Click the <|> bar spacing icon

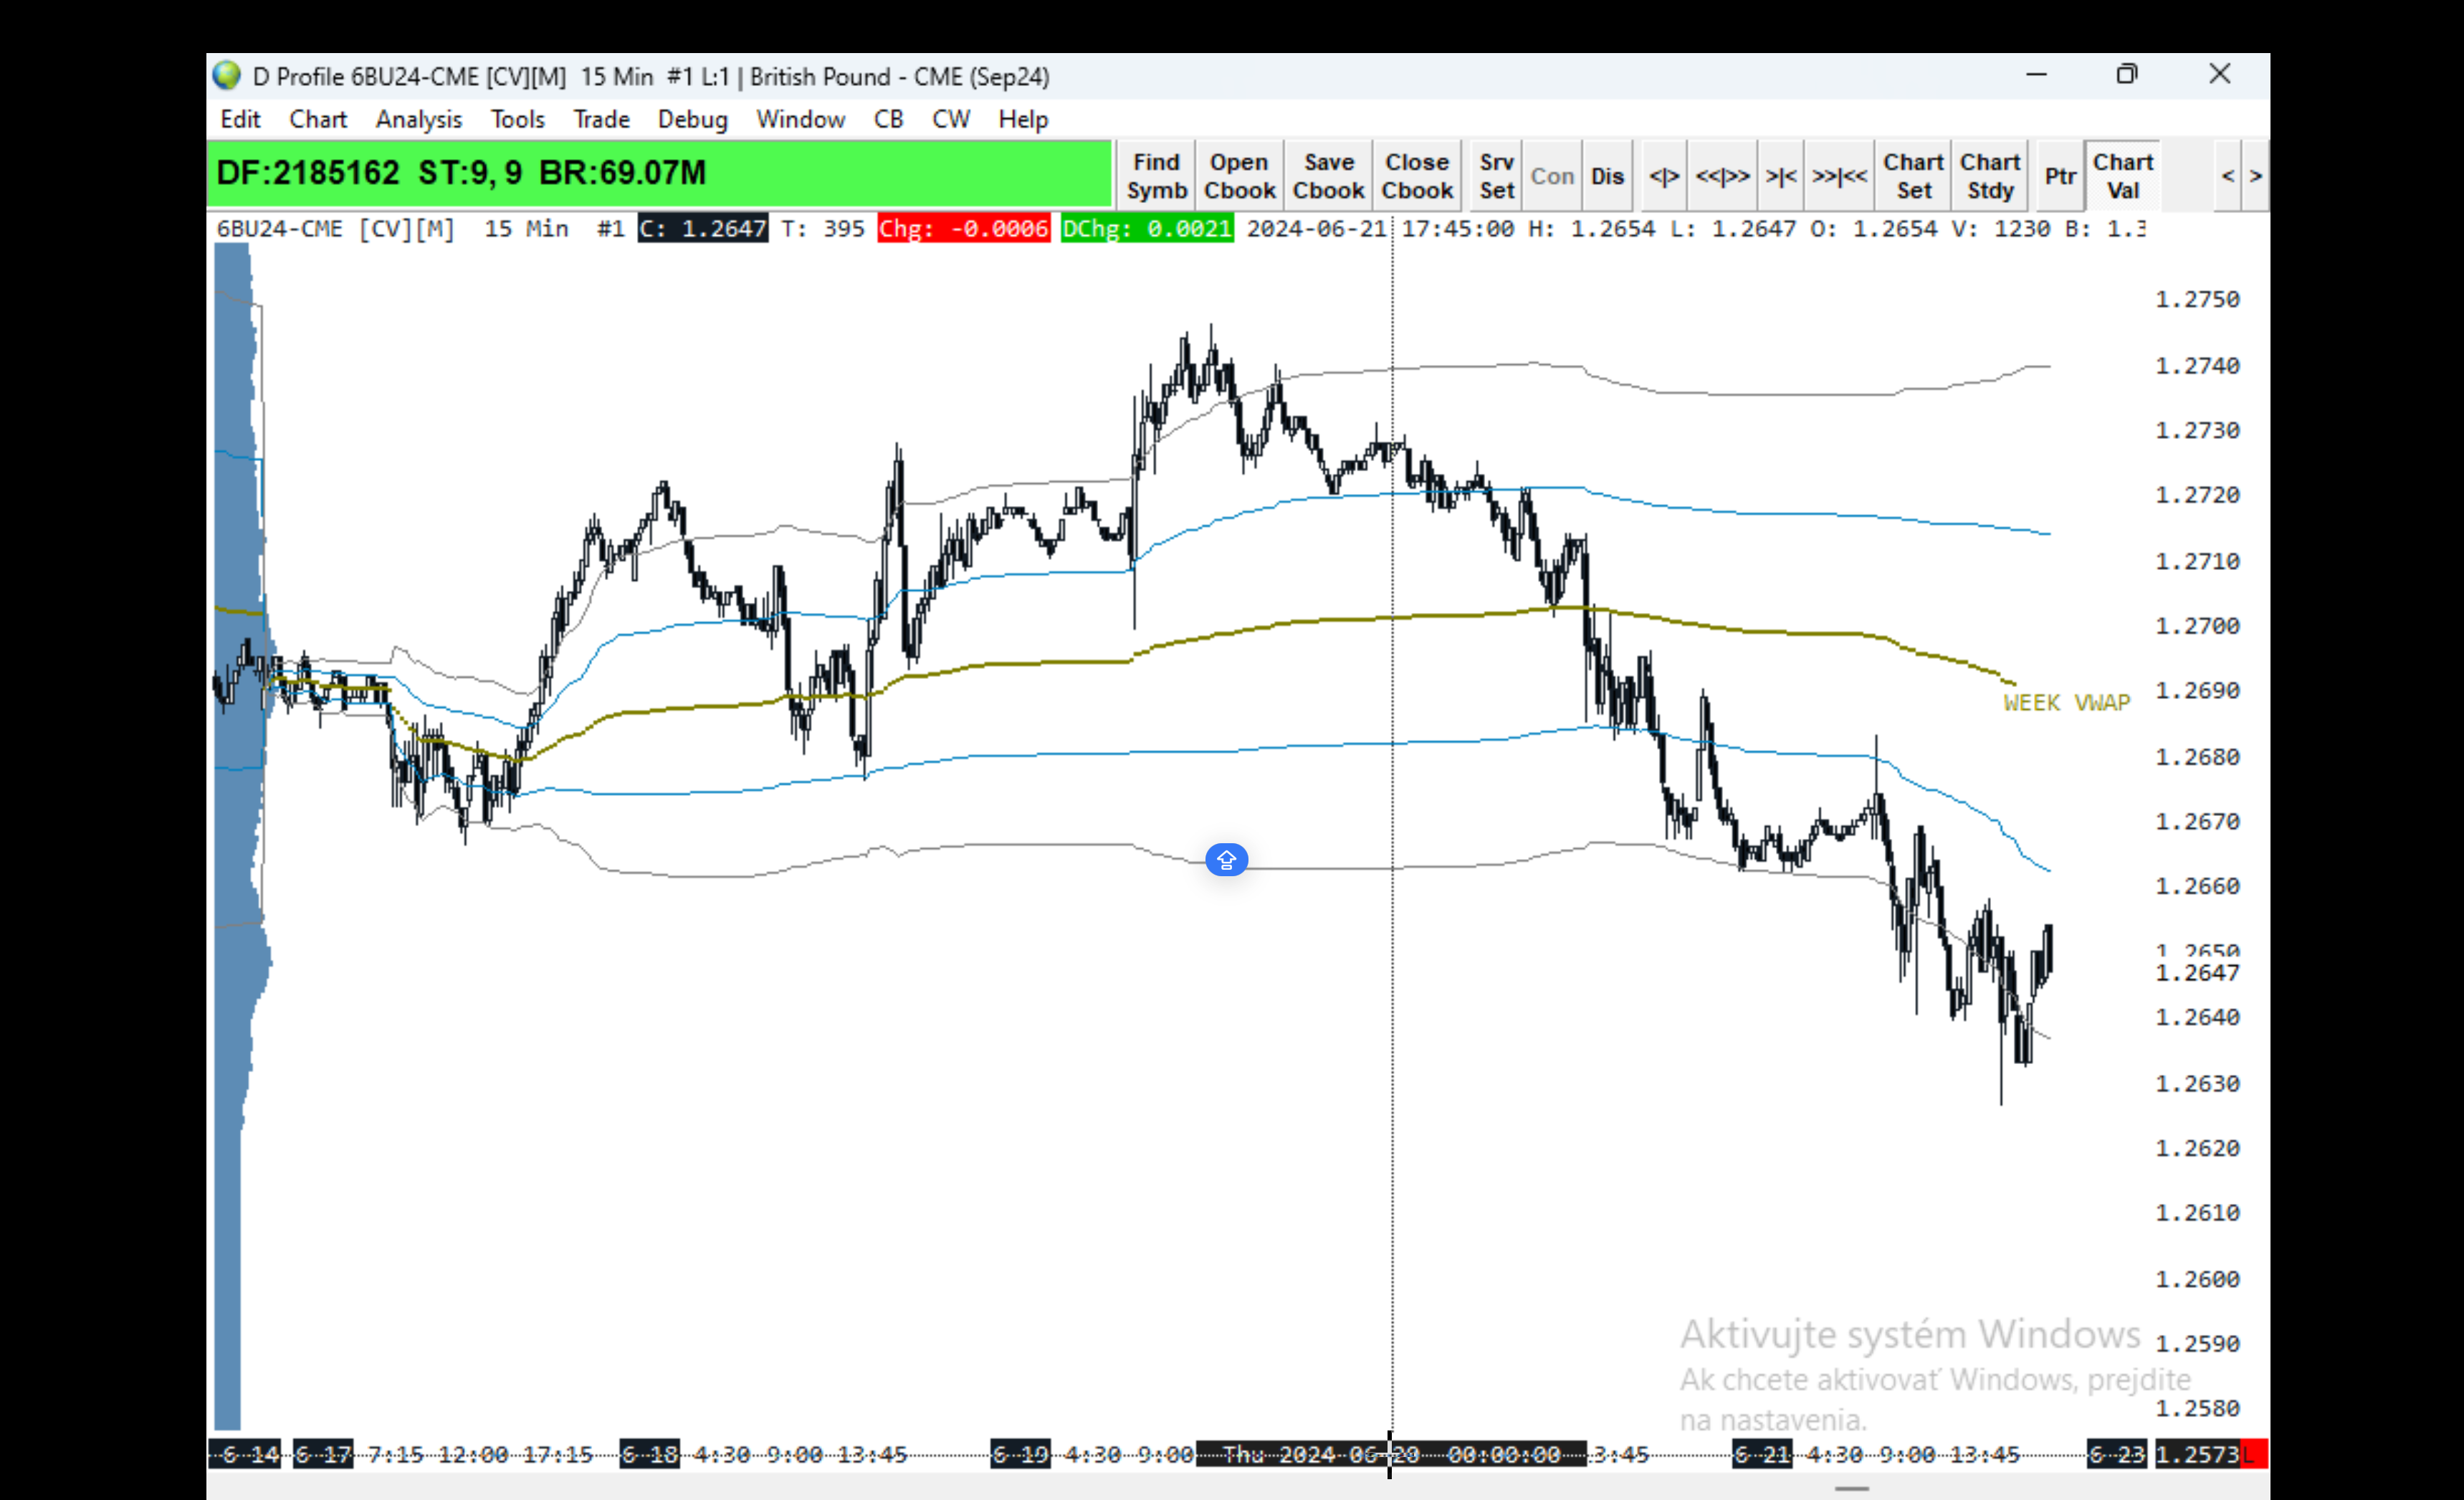(1664, 176)
